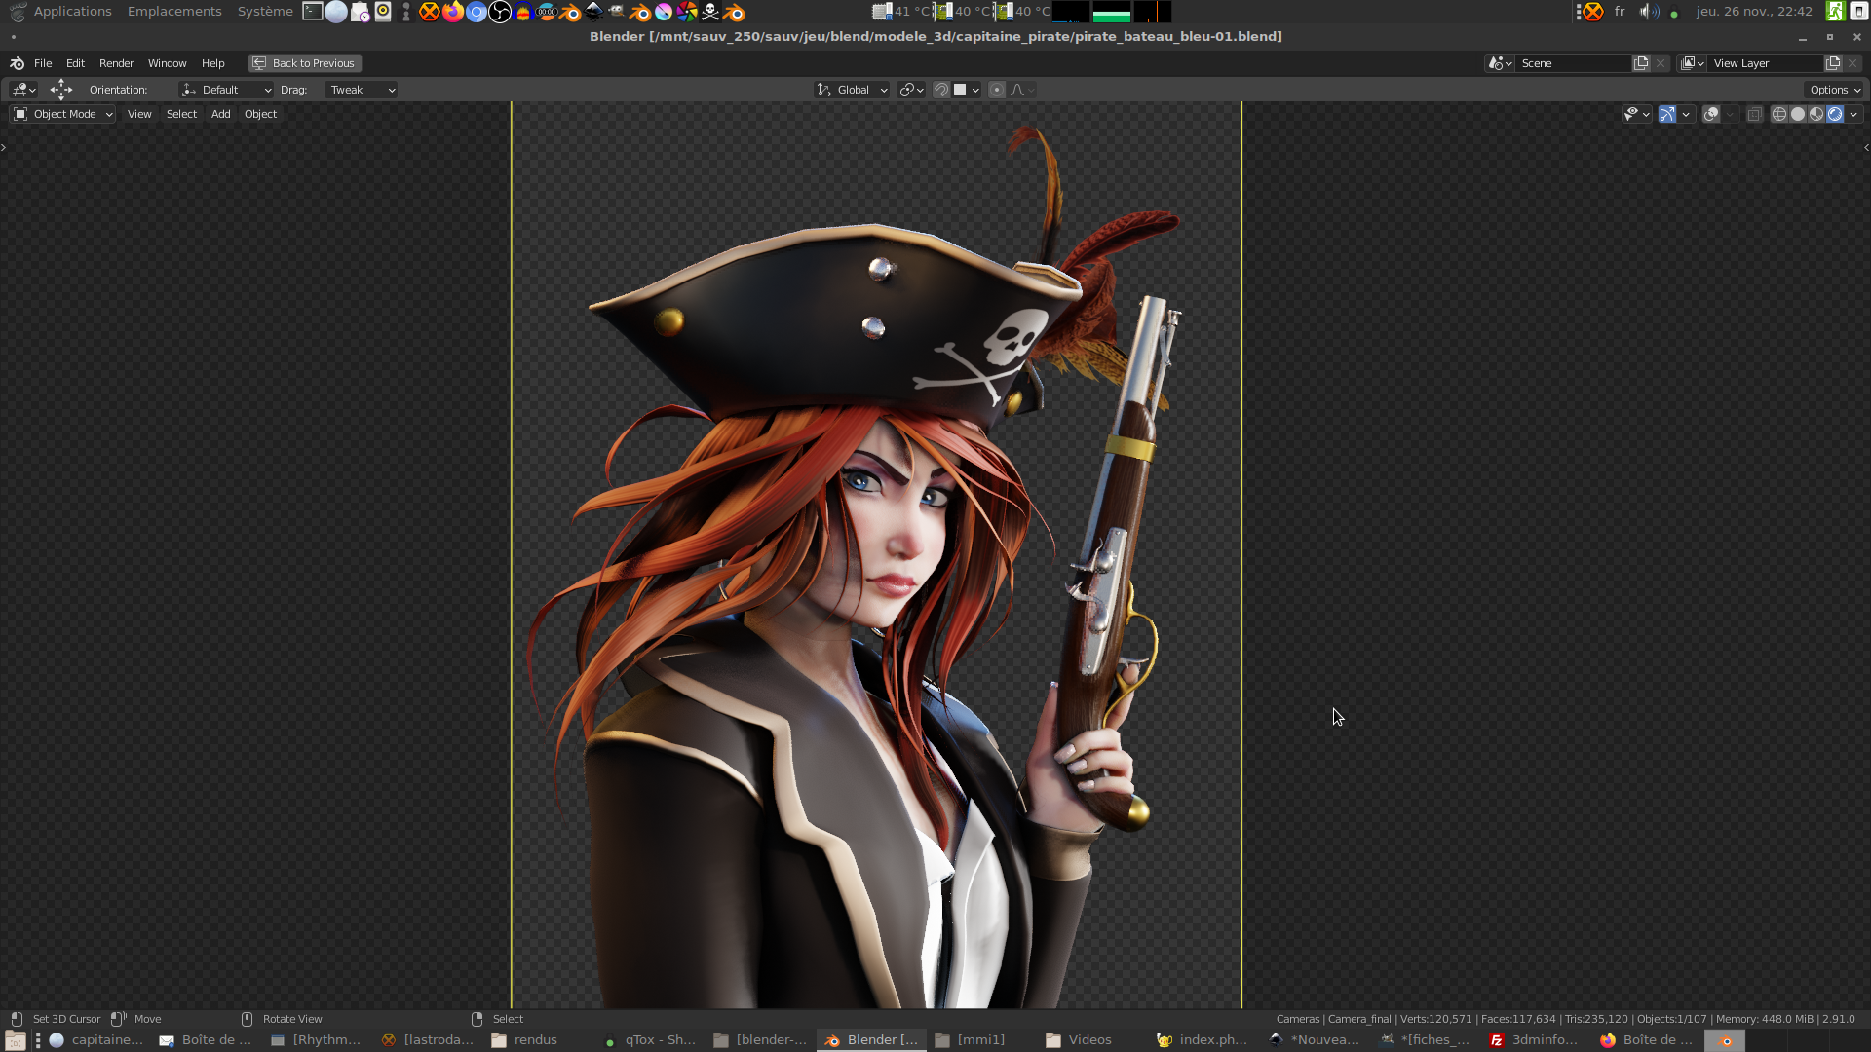1871x1052 pixels.
Task: Open the Orientation Default dropdown
Action: [x=226, y=90]
